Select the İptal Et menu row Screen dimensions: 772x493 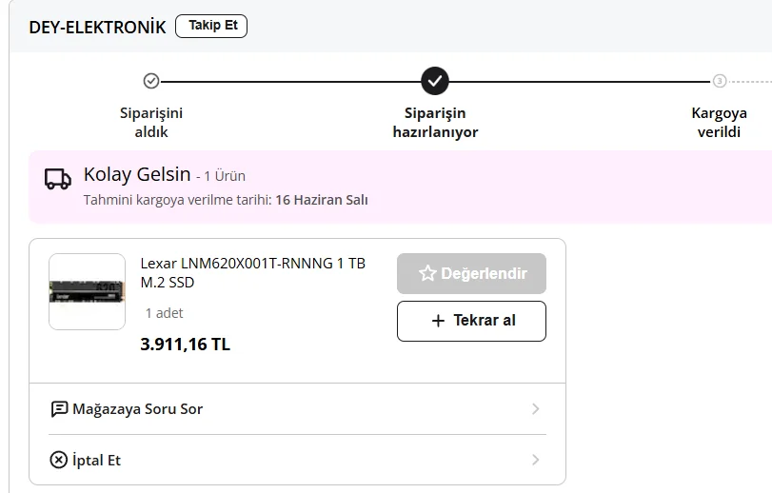297,460
